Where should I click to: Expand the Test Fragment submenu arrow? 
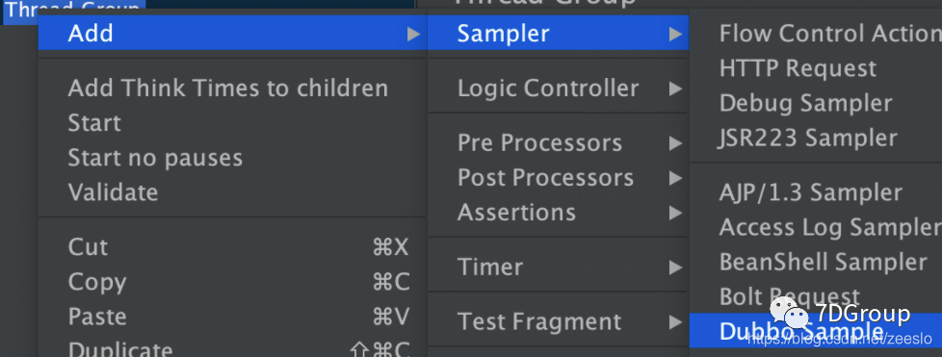[676, 322]
